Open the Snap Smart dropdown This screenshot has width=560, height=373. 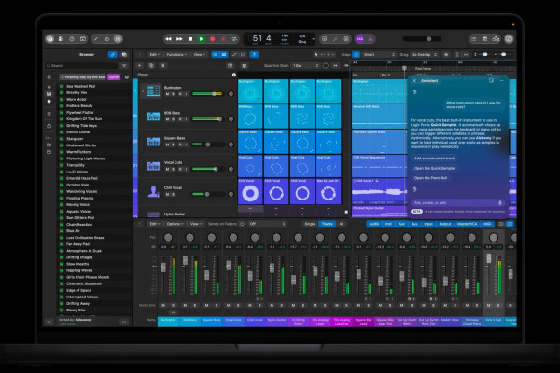379,55
